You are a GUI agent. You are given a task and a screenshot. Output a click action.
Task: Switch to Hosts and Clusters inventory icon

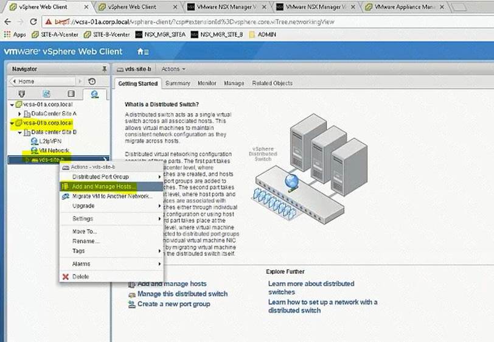(x=23, y=94)
